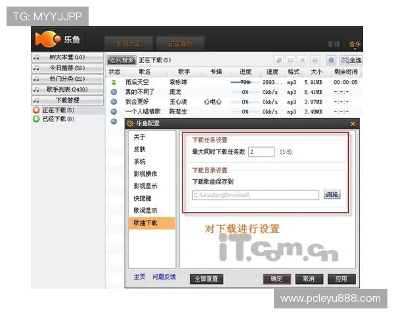This screenshot has height=315, width=394.
Task: Switch to 音乐 mode at top right
Action: click(355, 44)
